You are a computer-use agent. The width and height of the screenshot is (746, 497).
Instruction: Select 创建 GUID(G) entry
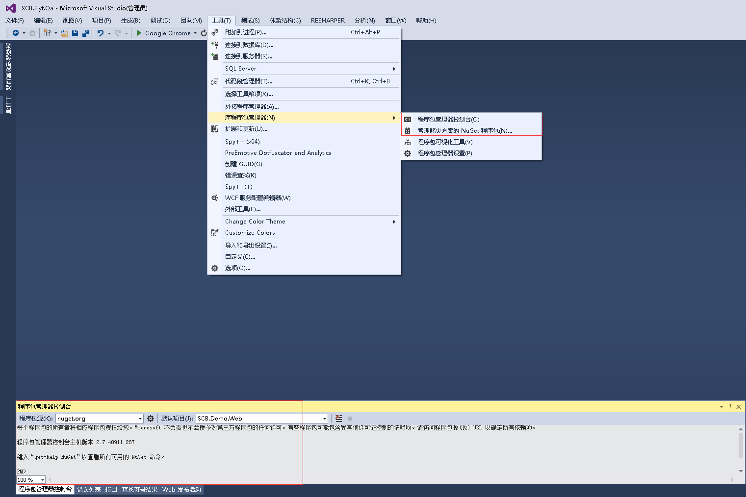(304, 164)
